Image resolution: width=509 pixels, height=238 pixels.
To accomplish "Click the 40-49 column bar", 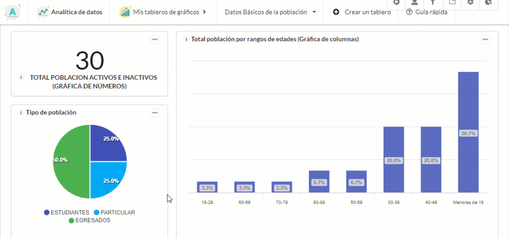I will tap(431, 159).
